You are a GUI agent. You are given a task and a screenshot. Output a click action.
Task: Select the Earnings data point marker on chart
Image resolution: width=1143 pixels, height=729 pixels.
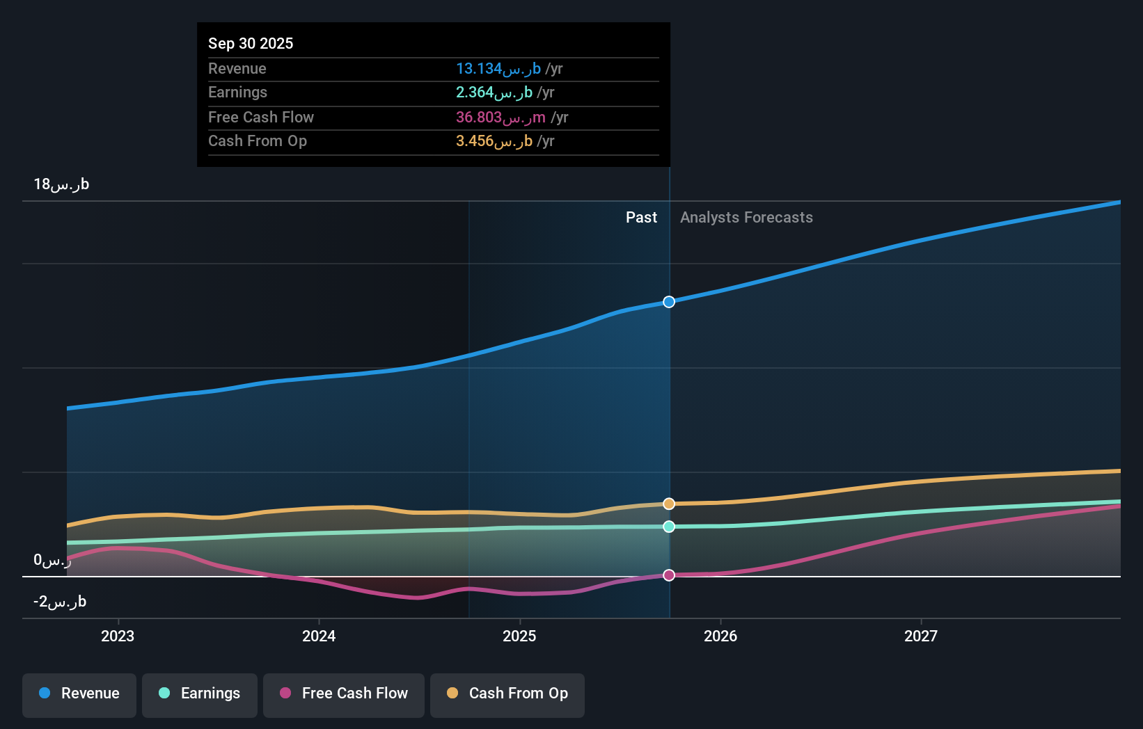pyautogui.click(x=668, y=527)
